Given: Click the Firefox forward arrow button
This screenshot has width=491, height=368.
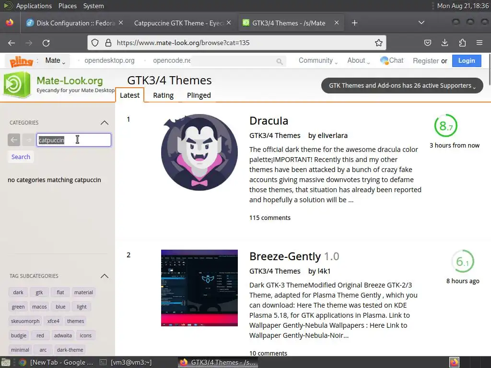Looking at the screenshot, I should 29,43.
